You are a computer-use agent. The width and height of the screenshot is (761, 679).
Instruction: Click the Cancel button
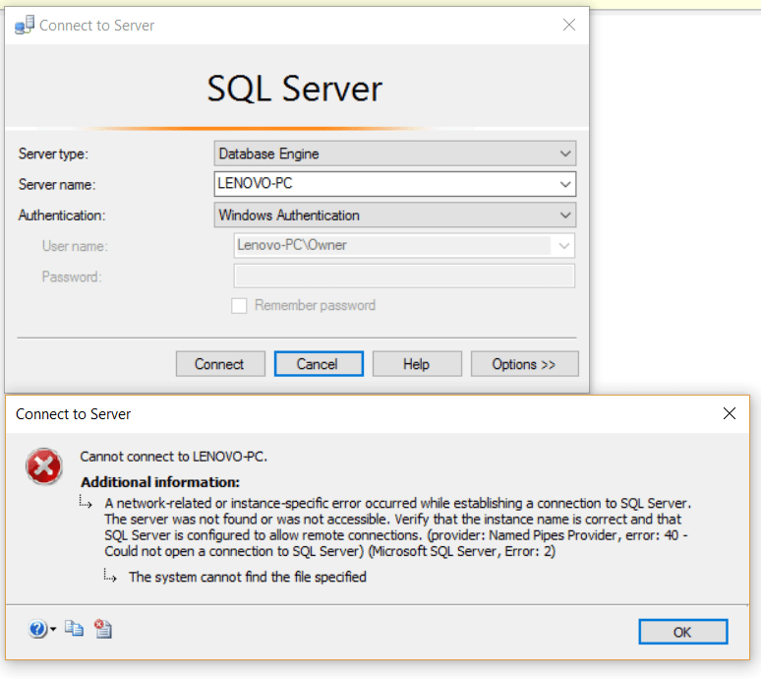[x=319, y=364]
